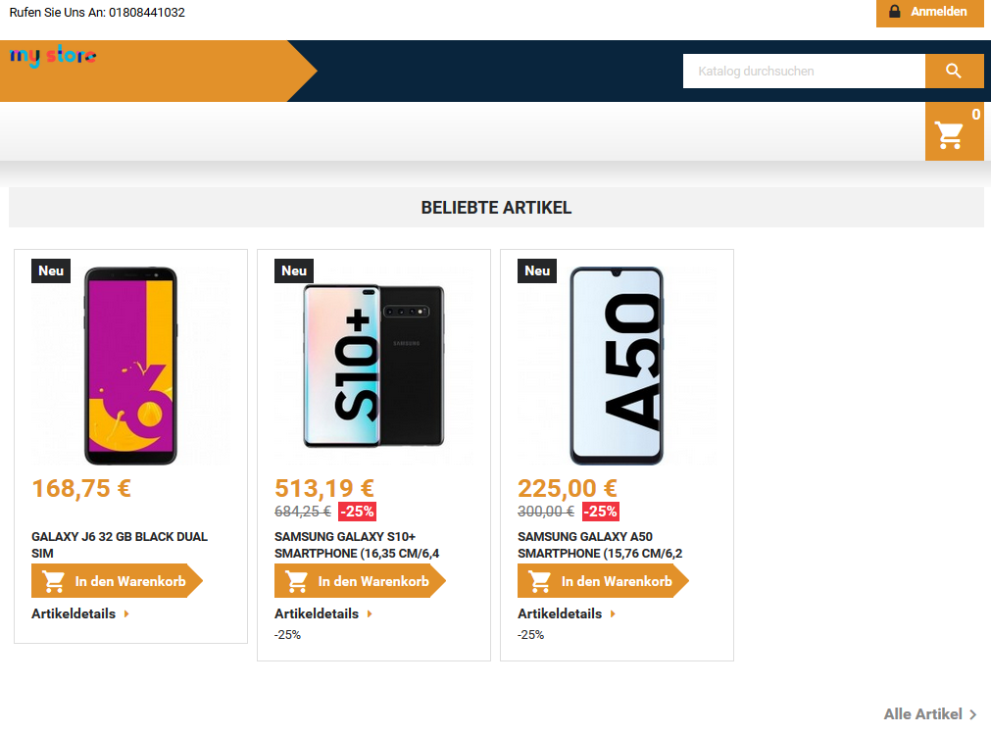
Task: Click the Artikeldetails arrow for Galaxy J6
Action: coord(126,614)
